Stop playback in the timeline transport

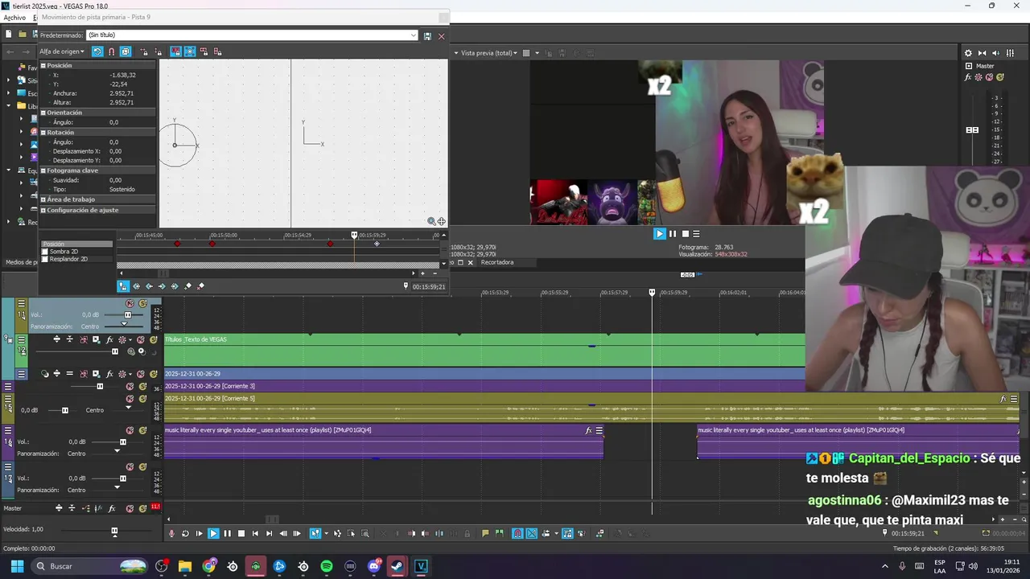point(241,533)
